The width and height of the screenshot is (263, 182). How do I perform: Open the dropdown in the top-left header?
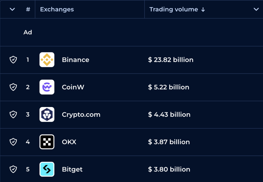[x=12, y=9]
